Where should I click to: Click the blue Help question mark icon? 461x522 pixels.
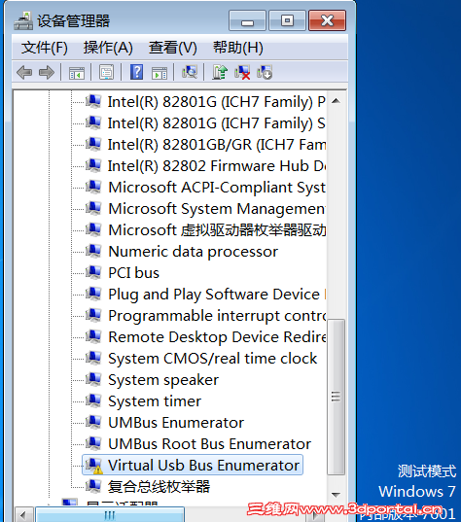point(136,72)
